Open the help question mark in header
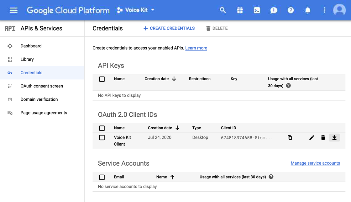Image resolution: width=351 pixels, height=202 pixels. [x=291, y=10]
